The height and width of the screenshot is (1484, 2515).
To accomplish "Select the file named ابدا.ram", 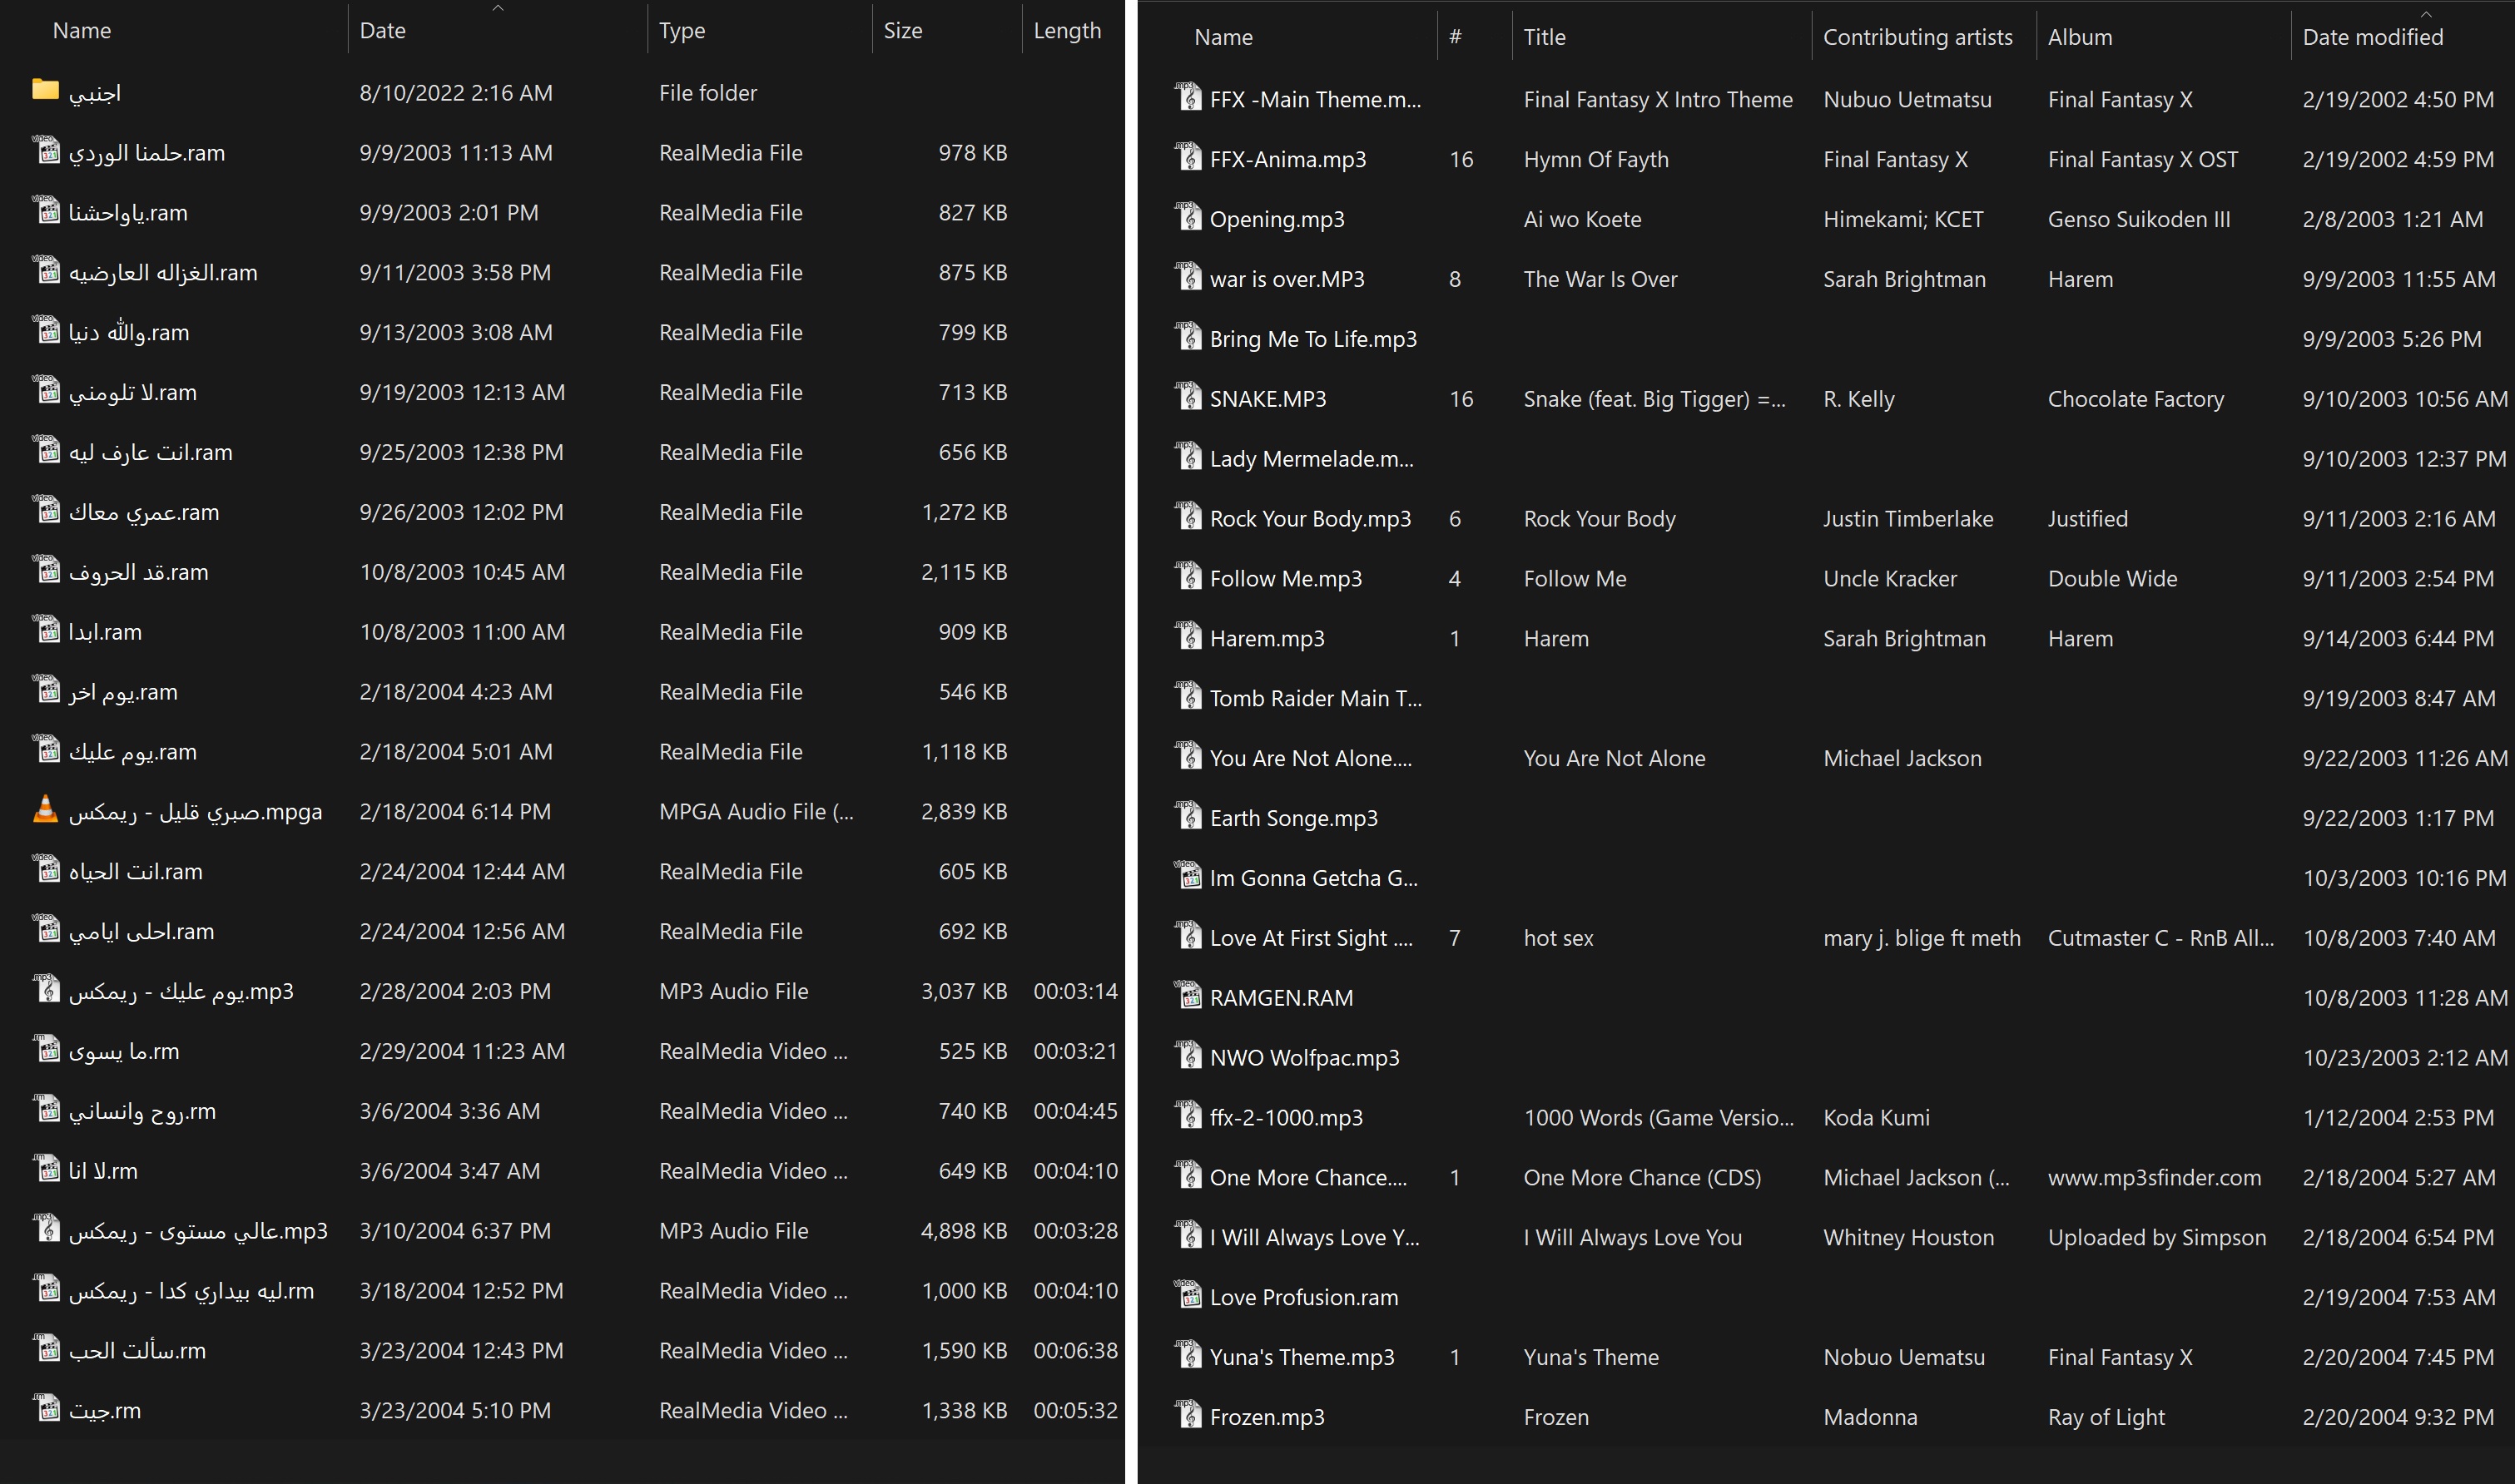I will tap(105, 632).
